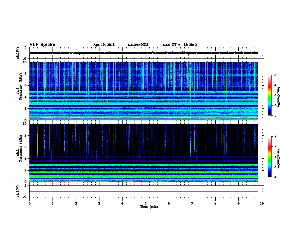This screenshot has height=228, width=295.
Task: Click time axis tick label "0"
Action: (x=29, y=203)
